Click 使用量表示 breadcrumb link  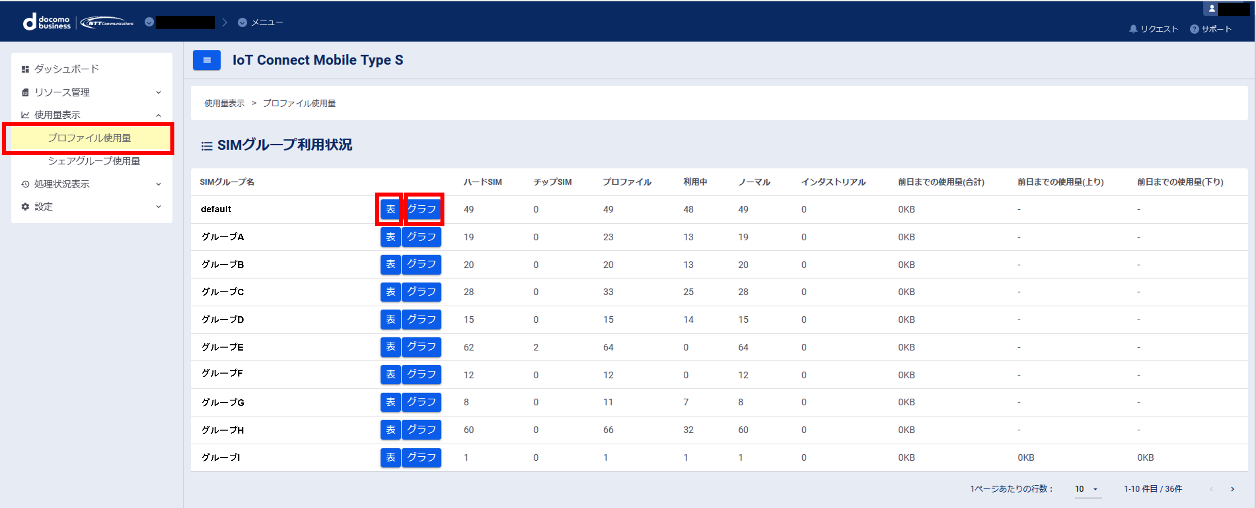point(224,103)
